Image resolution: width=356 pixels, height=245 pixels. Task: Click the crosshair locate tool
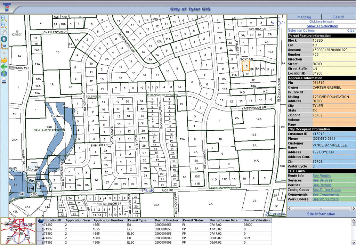[4, 52]
